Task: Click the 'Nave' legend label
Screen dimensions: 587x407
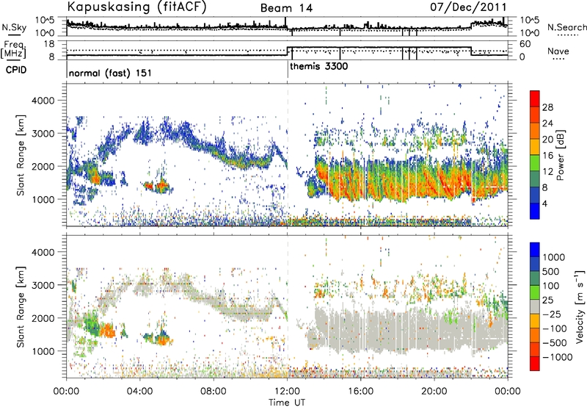Action: [x=558, y=51]
